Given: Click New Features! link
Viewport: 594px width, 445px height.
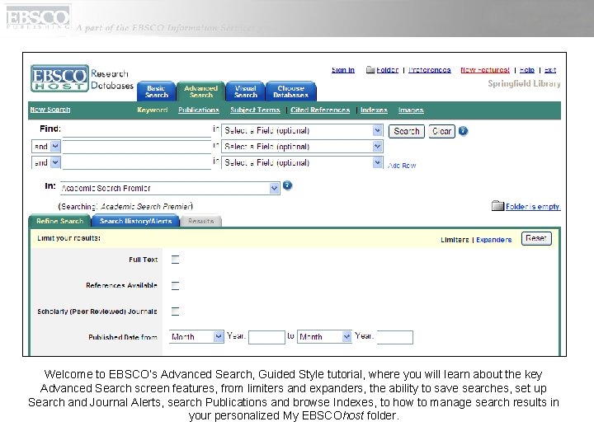Looking at the screenshot, I should tap(485, 69).
